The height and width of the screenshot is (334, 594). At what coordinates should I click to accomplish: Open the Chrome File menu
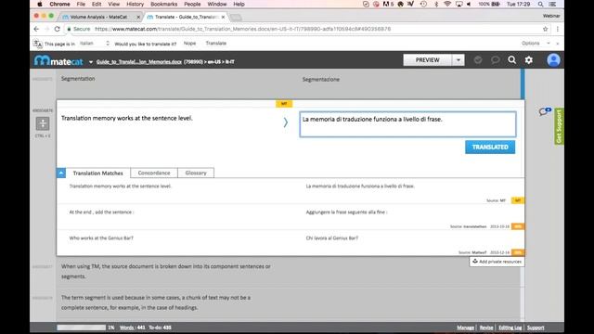81,4
